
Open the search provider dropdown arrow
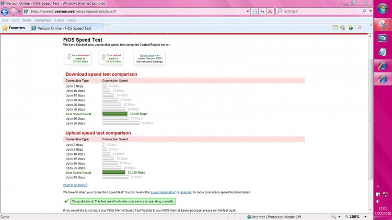point(370,11)
